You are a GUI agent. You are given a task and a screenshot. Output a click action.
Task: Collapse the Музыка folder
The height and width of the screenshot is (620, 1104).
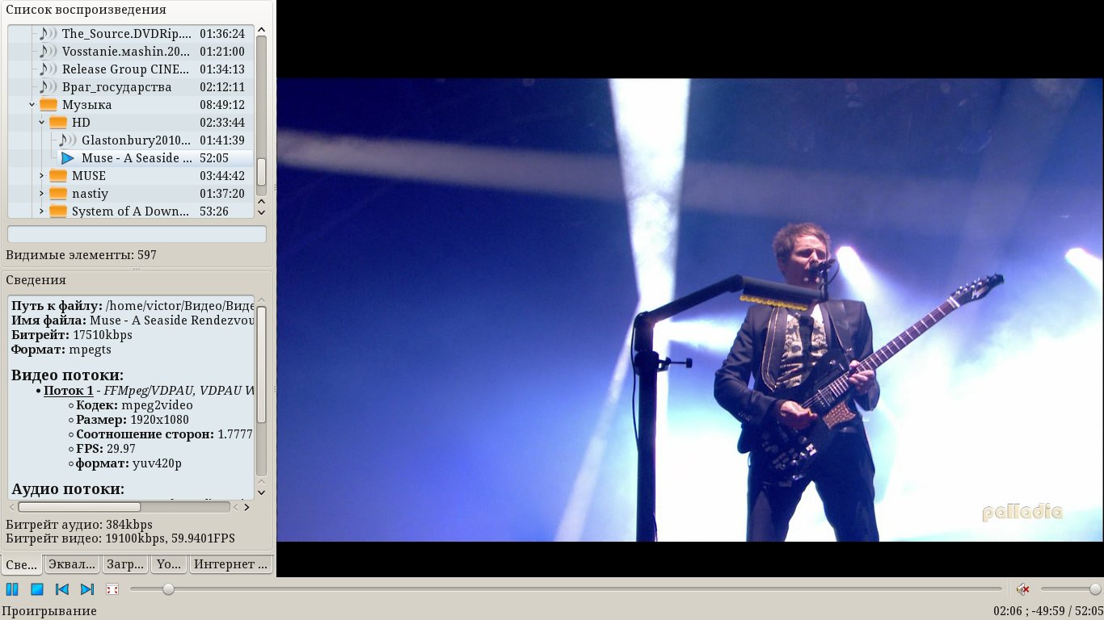coord(32,105)
